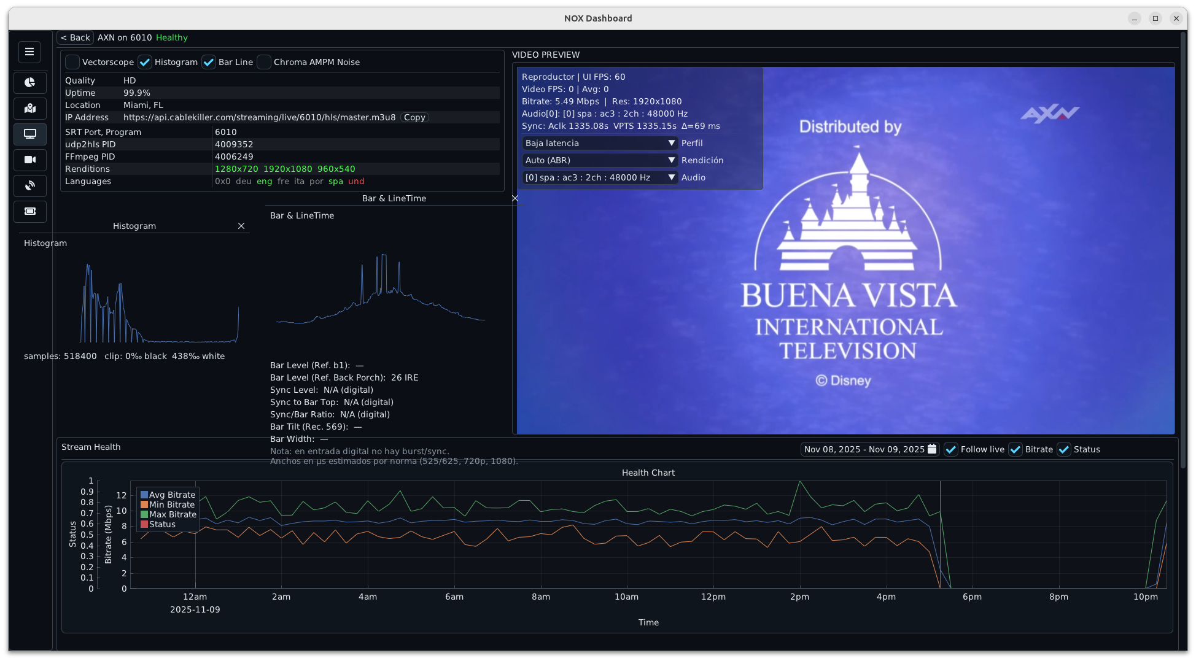Click the vertical scrollbar on the right

(x=1182, y=249)
